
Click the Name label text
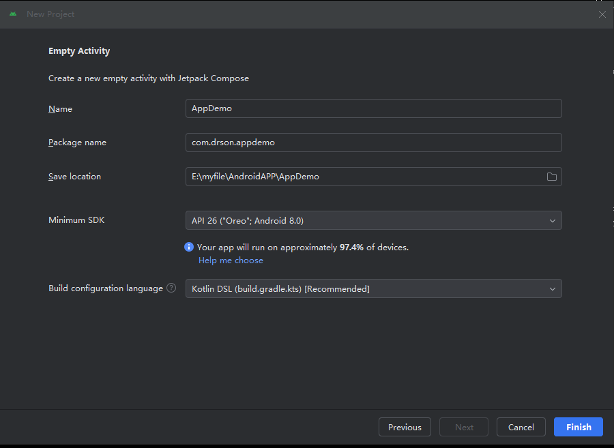click(x=60, y=109)
